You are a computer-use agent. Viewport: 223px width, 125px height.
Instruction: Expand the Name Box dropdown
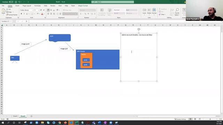pyautogui.click(x=11, y=21)
